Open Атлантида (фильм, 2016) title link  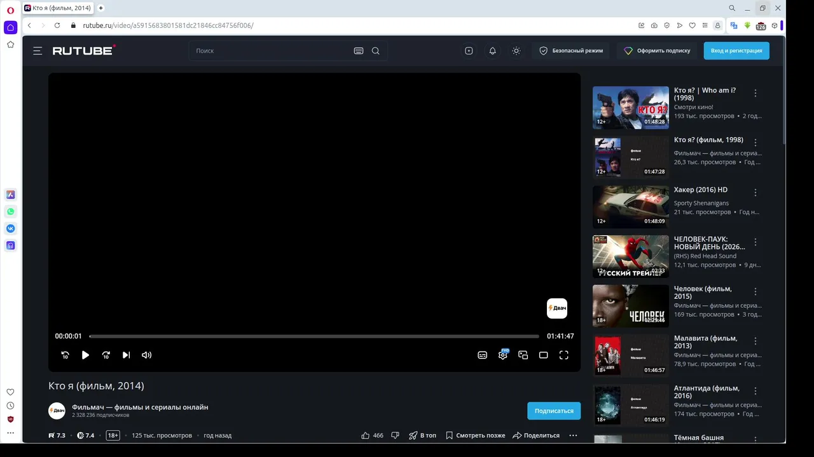(707, 392)
